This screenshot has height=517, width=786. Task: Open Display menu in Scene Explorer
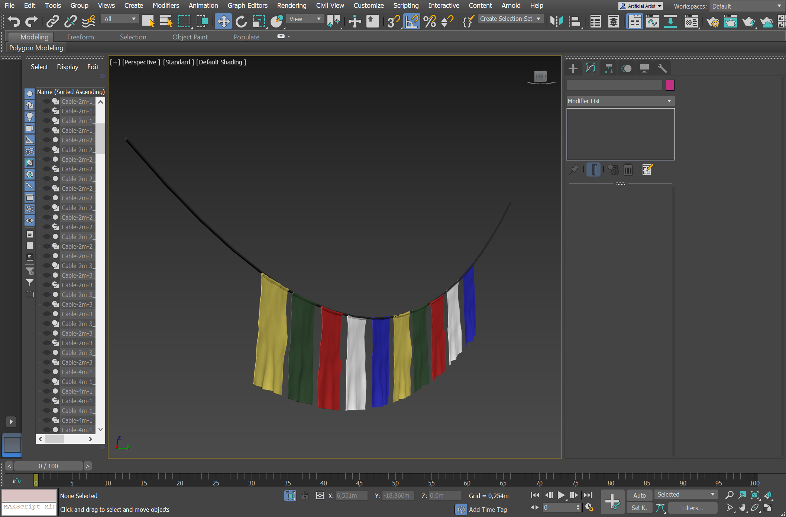tap(68, 67)
